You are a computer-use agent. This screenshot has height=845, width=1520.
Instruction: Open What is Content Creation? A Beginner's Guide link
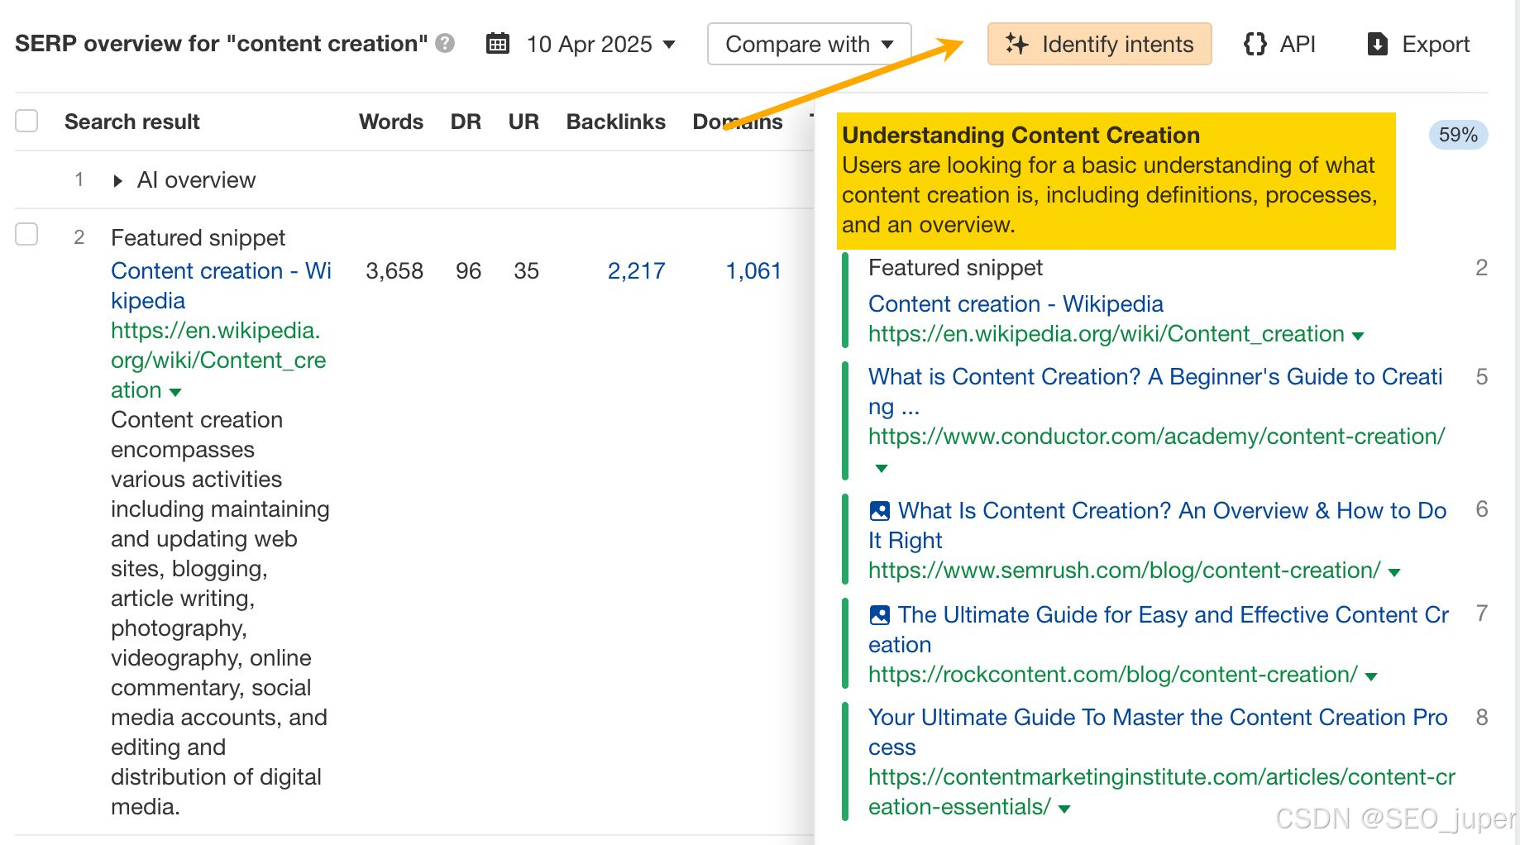tap(1155, 391)
